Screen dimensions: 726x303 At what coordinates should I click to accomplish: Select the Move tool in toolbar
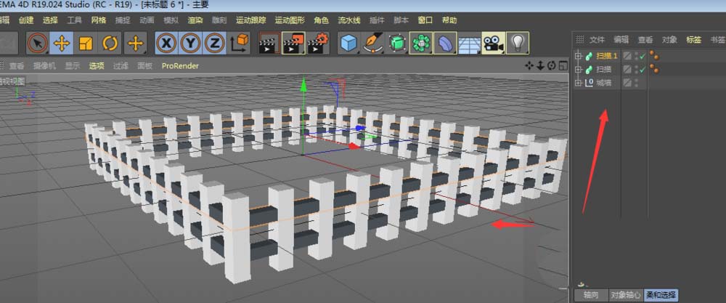pos(62,44)
